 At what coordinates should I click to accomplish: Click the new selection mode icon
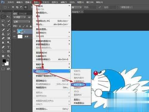(x=13, y=7)
